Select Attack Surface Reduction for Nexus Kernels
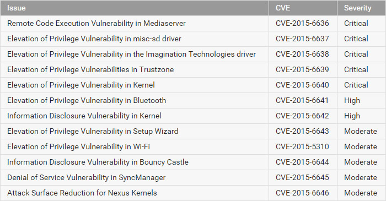The height and width of the screenshot is (201, 386). coord(82,193)
